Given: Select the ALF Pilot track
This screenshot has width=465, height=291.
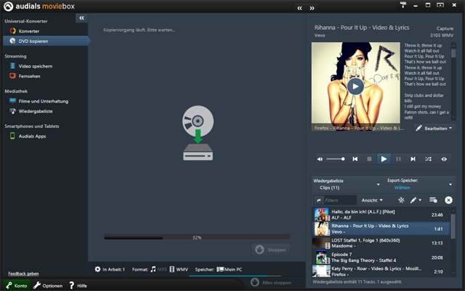Looking at the screenshot, I should [x=381, y=215].
